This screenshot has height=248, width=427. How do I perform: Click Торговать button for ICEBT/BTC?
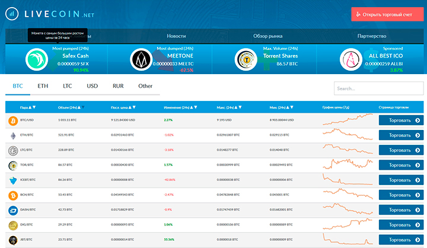tap(401, 180)
